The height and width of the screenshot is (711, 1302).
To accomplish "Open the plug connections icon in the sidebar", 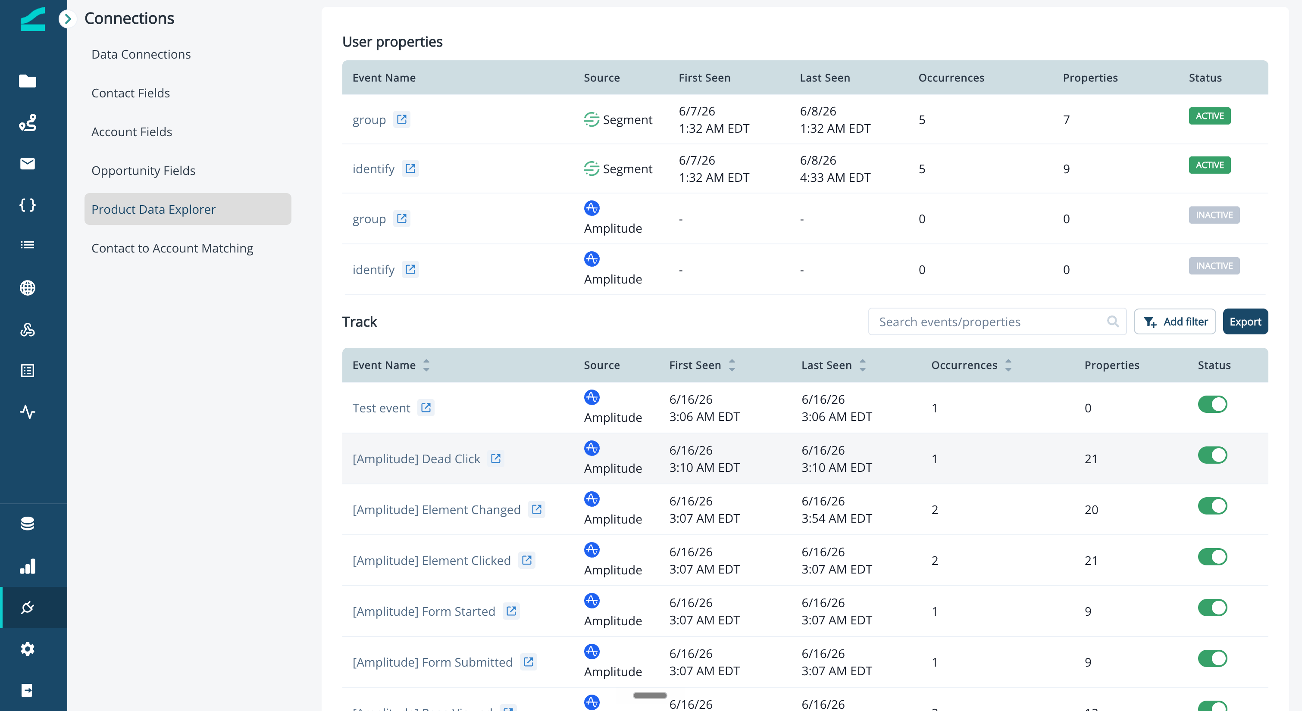I will (27, 608).
